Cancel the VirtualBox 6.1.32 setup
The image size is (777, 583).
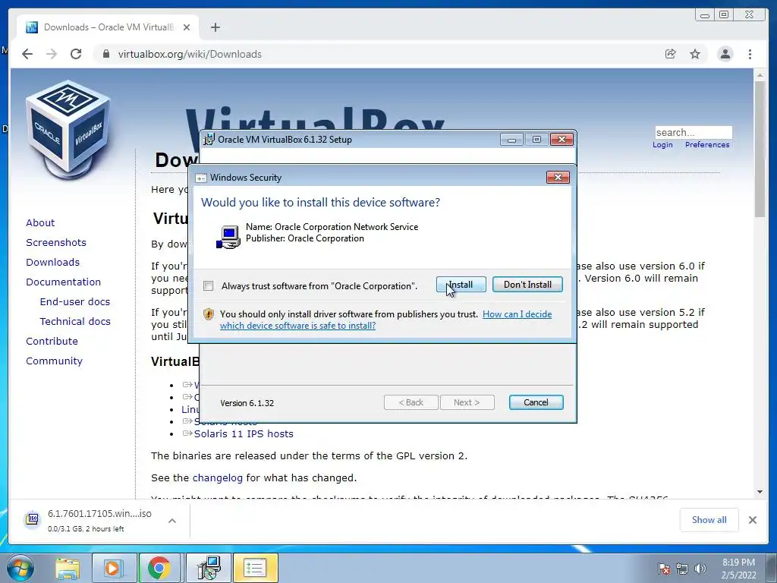[x=536, y=402]
